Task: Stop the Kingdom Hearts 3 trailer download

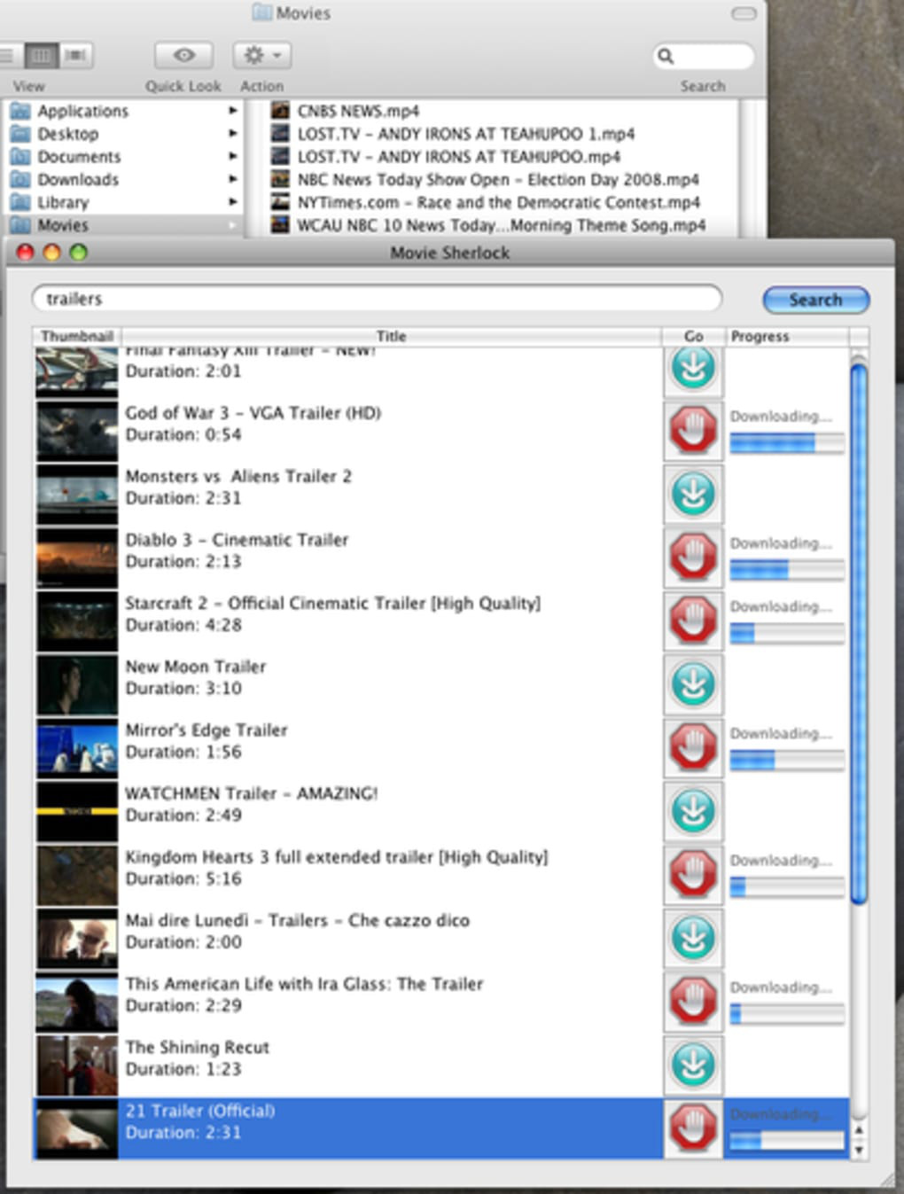Action: pyautogui.click(x=693, y=874)
